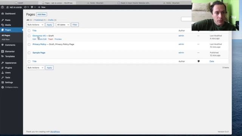Click the bottom Apply button
This screenshot has height=136, width=242.
pos(50,68)
